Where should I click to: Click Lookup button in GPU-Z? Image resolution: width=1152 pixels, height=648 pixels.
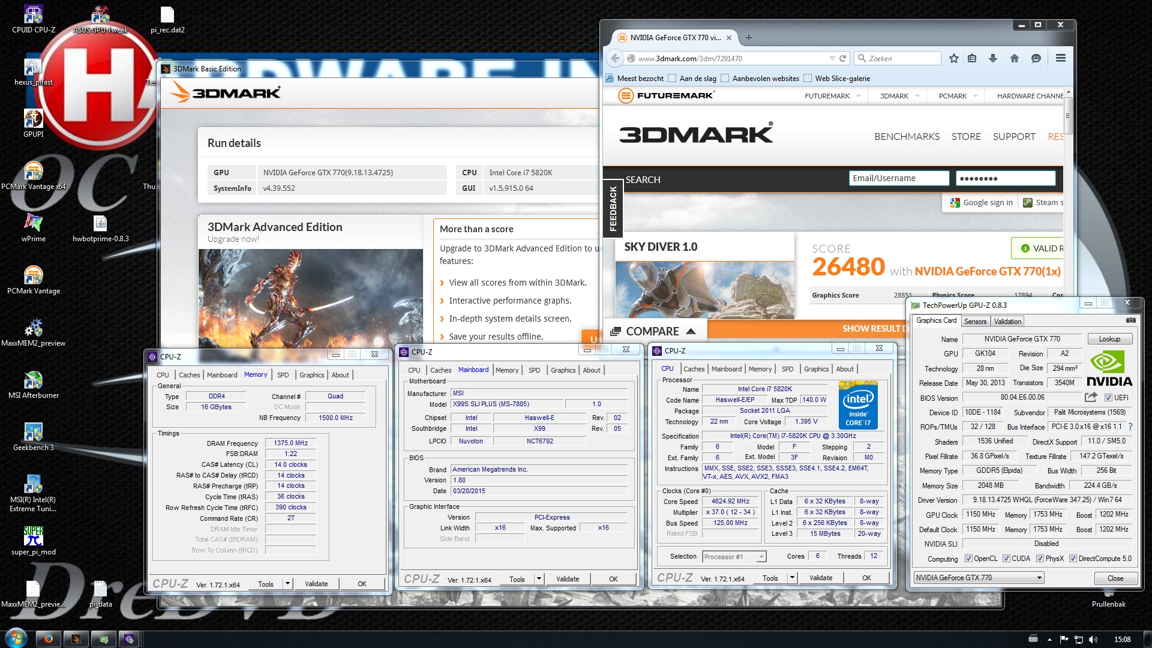[1109, 339]
